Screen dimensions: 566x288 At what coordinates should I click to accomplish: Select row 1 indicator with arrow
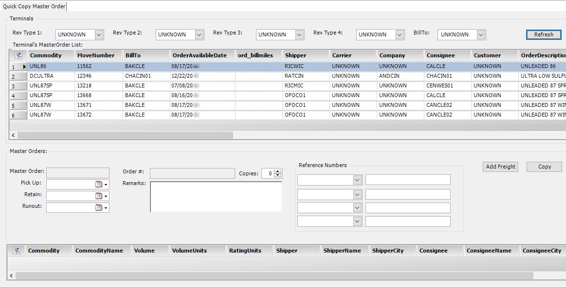pos(18,67)
